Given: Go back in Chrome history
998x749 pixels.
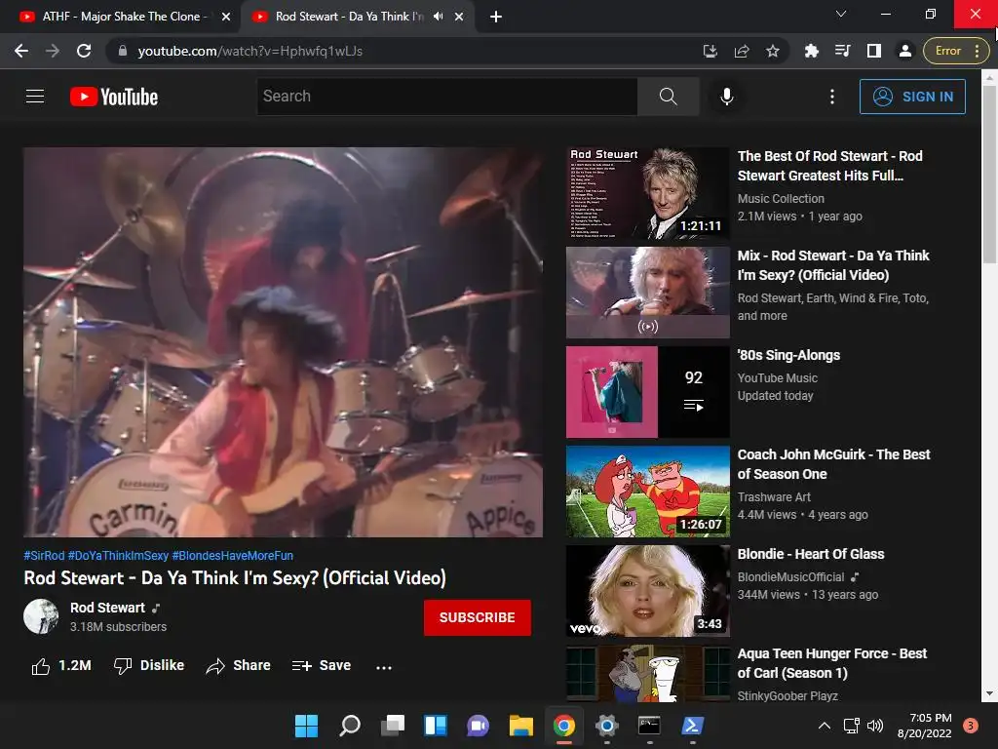Looking at the screenshot, I should (x=21, y=51).
